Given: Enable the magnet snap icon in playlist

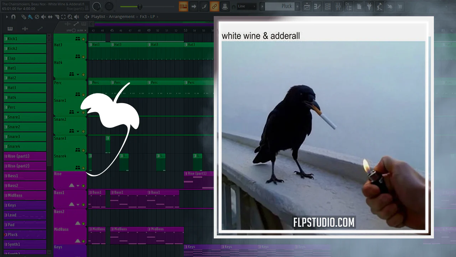Looking at the screenshot, I should (x=13, y=17).
